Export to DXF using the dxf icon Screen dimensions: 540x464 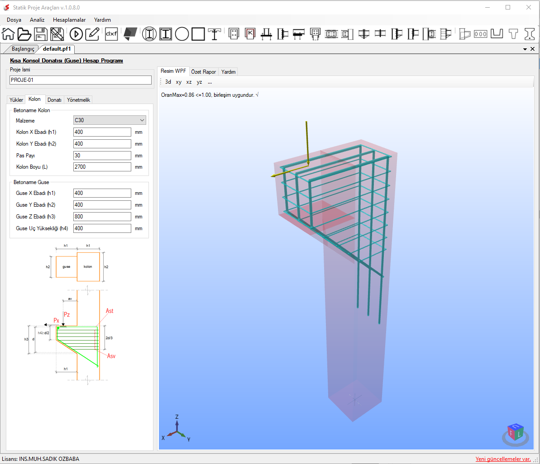point(112,34)
